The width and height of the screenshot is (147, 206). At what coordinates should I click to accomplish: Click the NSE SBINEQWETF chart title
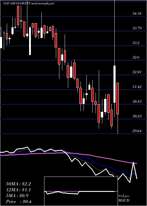point(28,4)
